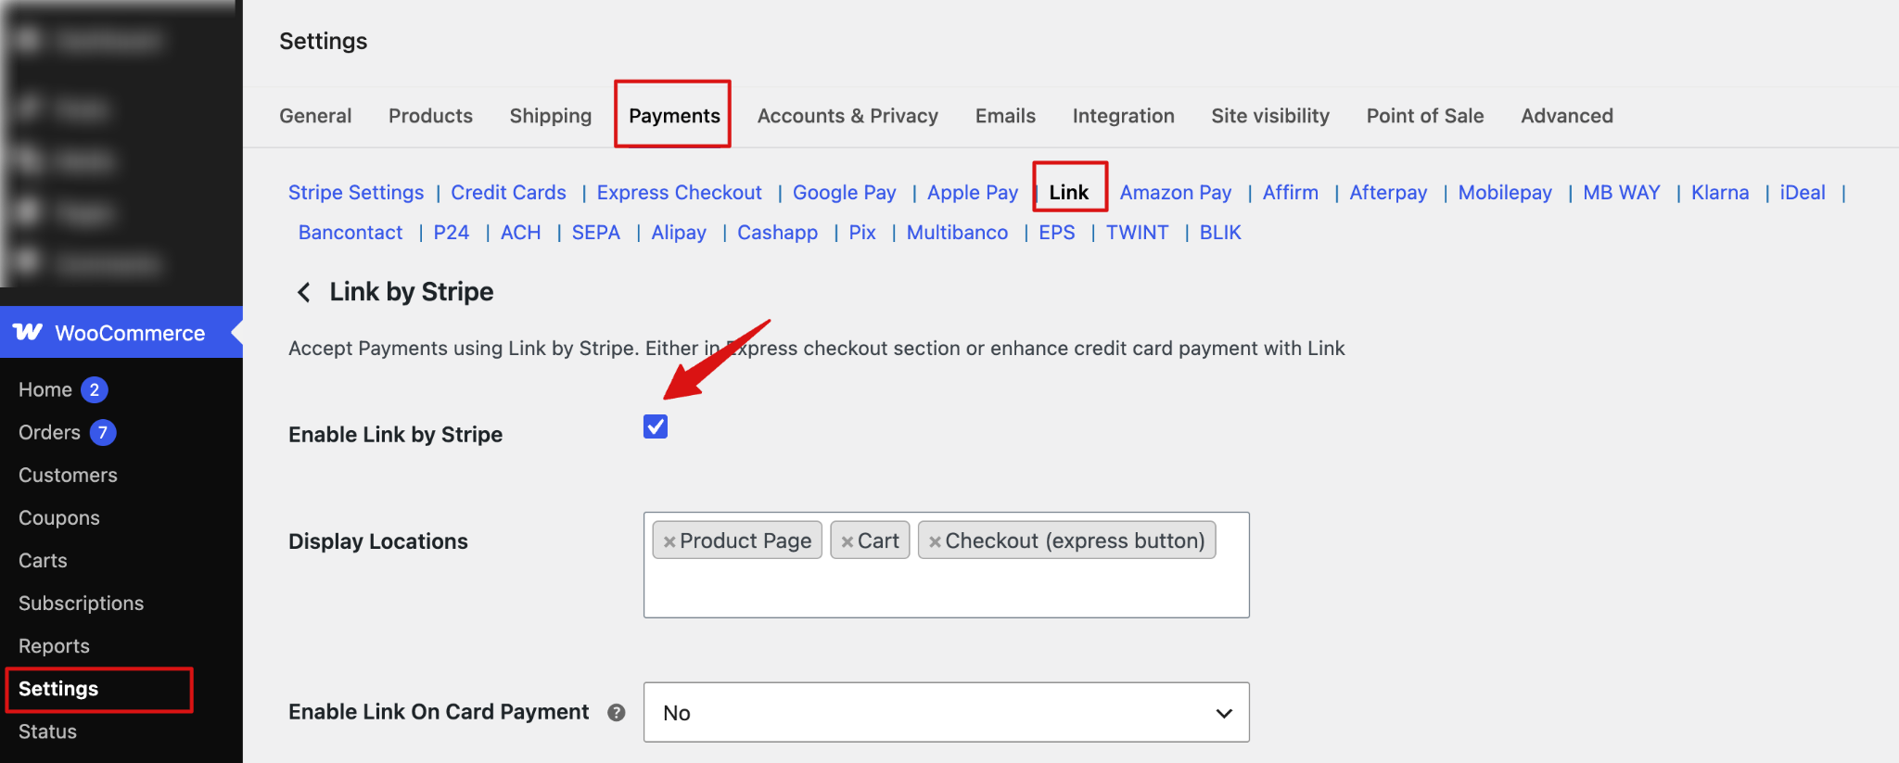Open the Emails settings tab

click(1005, 116)
